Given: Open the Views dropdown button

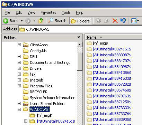Looking at the screenshot, I should coord(135,21).
